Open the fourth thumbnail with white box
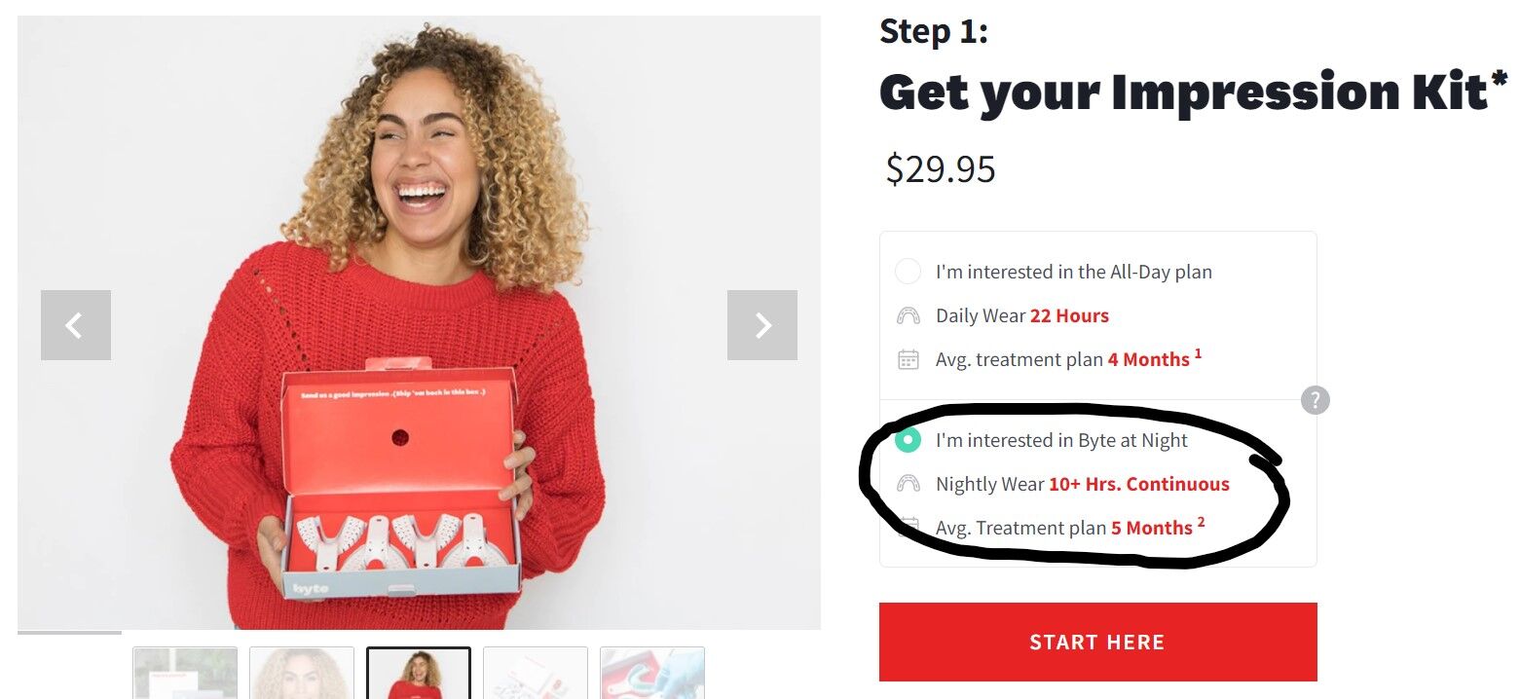Image resolution: width=1520 pixels, height=699 pixels. tap(536, 673)
